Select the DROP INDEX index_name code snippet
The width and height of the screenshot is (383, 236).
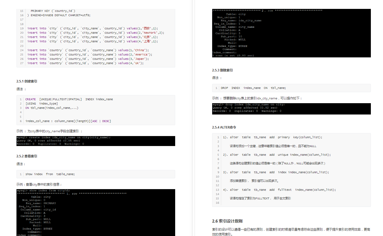click(252, 88)
